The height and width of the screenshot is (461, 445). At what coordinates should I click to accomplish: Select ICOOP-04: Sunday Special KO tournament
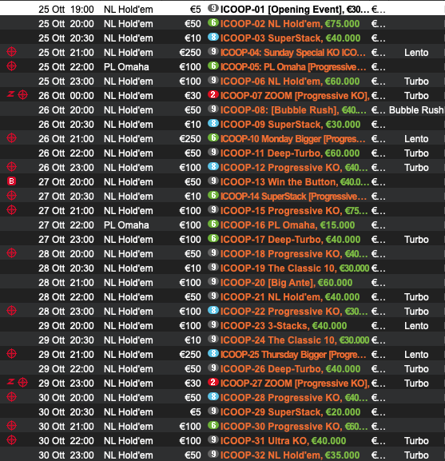click(x=293, y=53)
